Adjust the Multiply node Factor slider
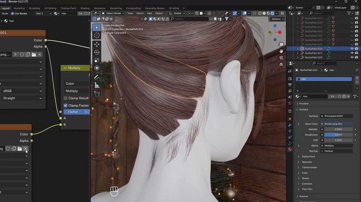Image resolution: width=361 pixels, height=202 pixels. click(x=77, y=112)
